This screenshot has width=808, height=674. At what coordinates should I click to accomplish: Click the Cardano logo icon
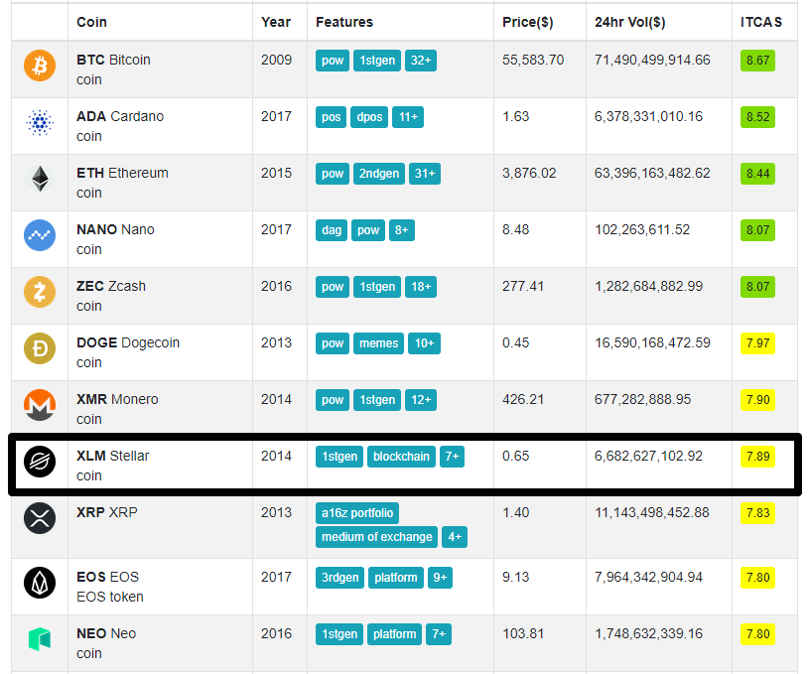coord(40,122)
